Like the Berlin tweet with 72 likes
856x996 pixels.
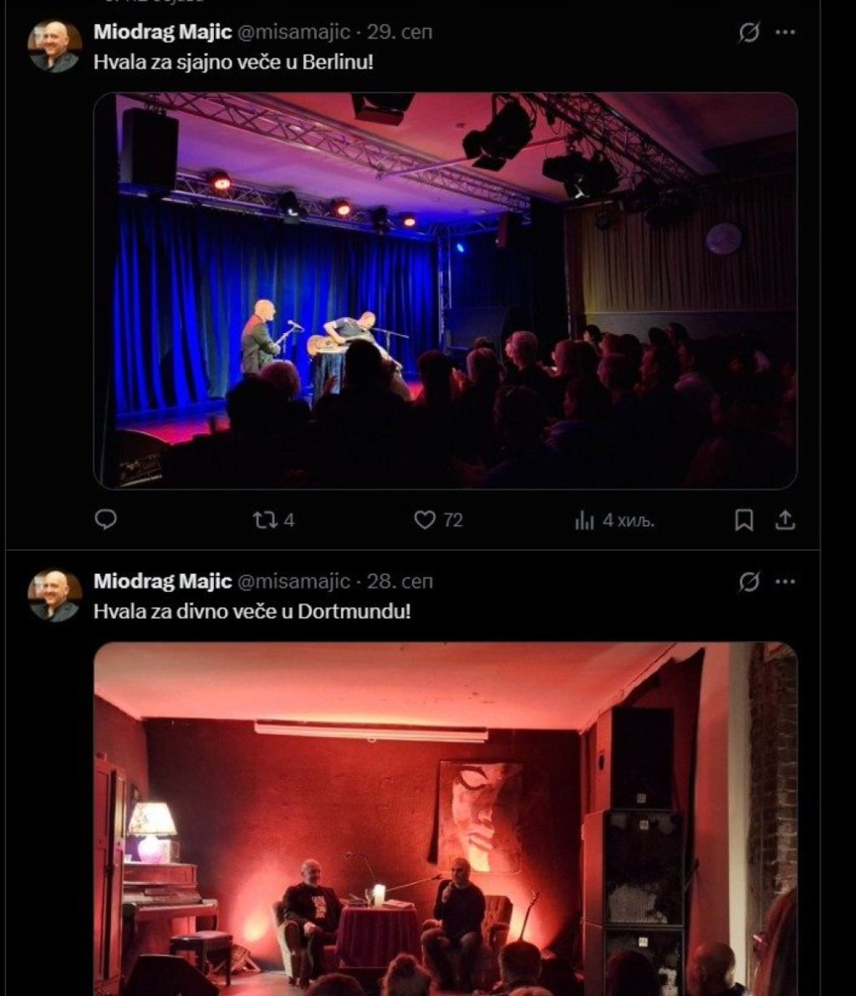point(438,520)
